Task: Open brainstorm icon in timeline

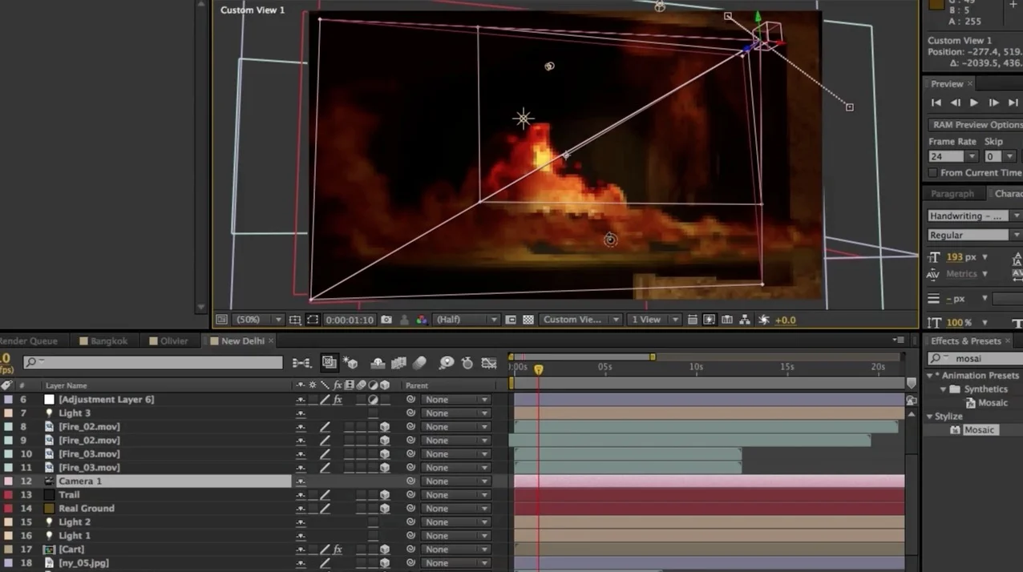Action: click(x=447, y=363)
